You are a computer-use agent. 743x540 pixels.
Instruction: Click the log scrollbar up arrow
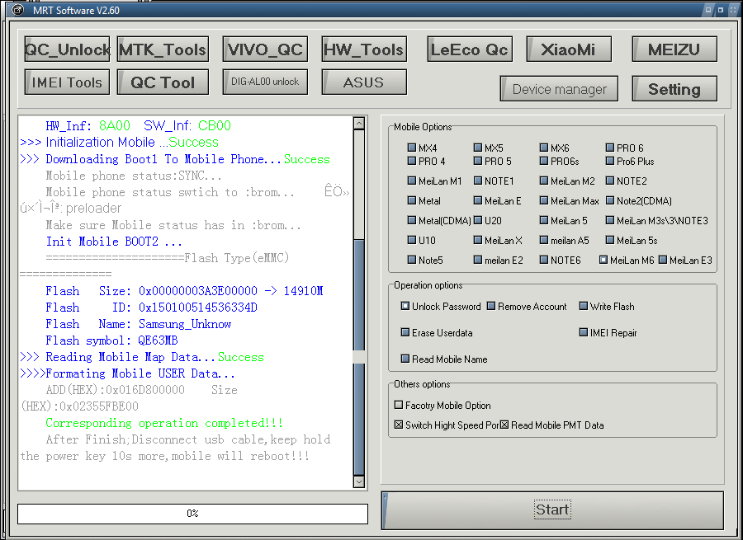359,123
